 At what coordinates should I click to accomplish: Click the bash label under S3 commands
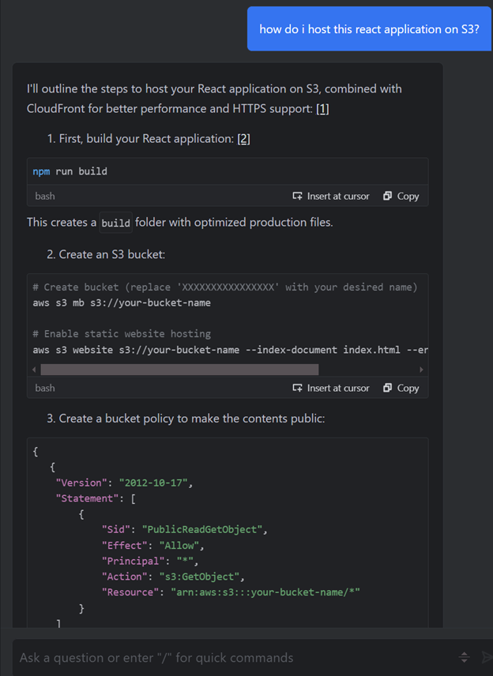coord(45,388)
